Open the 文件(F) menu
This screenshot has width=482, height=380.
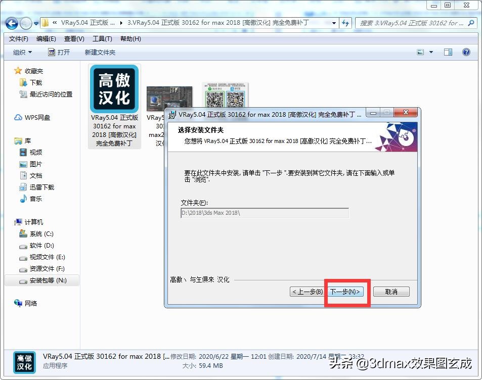19,39
